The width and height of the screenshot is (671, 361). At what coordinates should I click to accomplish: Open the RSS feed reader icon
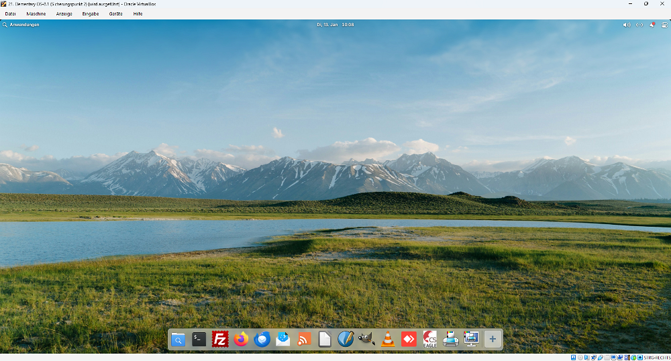[304, 340]
